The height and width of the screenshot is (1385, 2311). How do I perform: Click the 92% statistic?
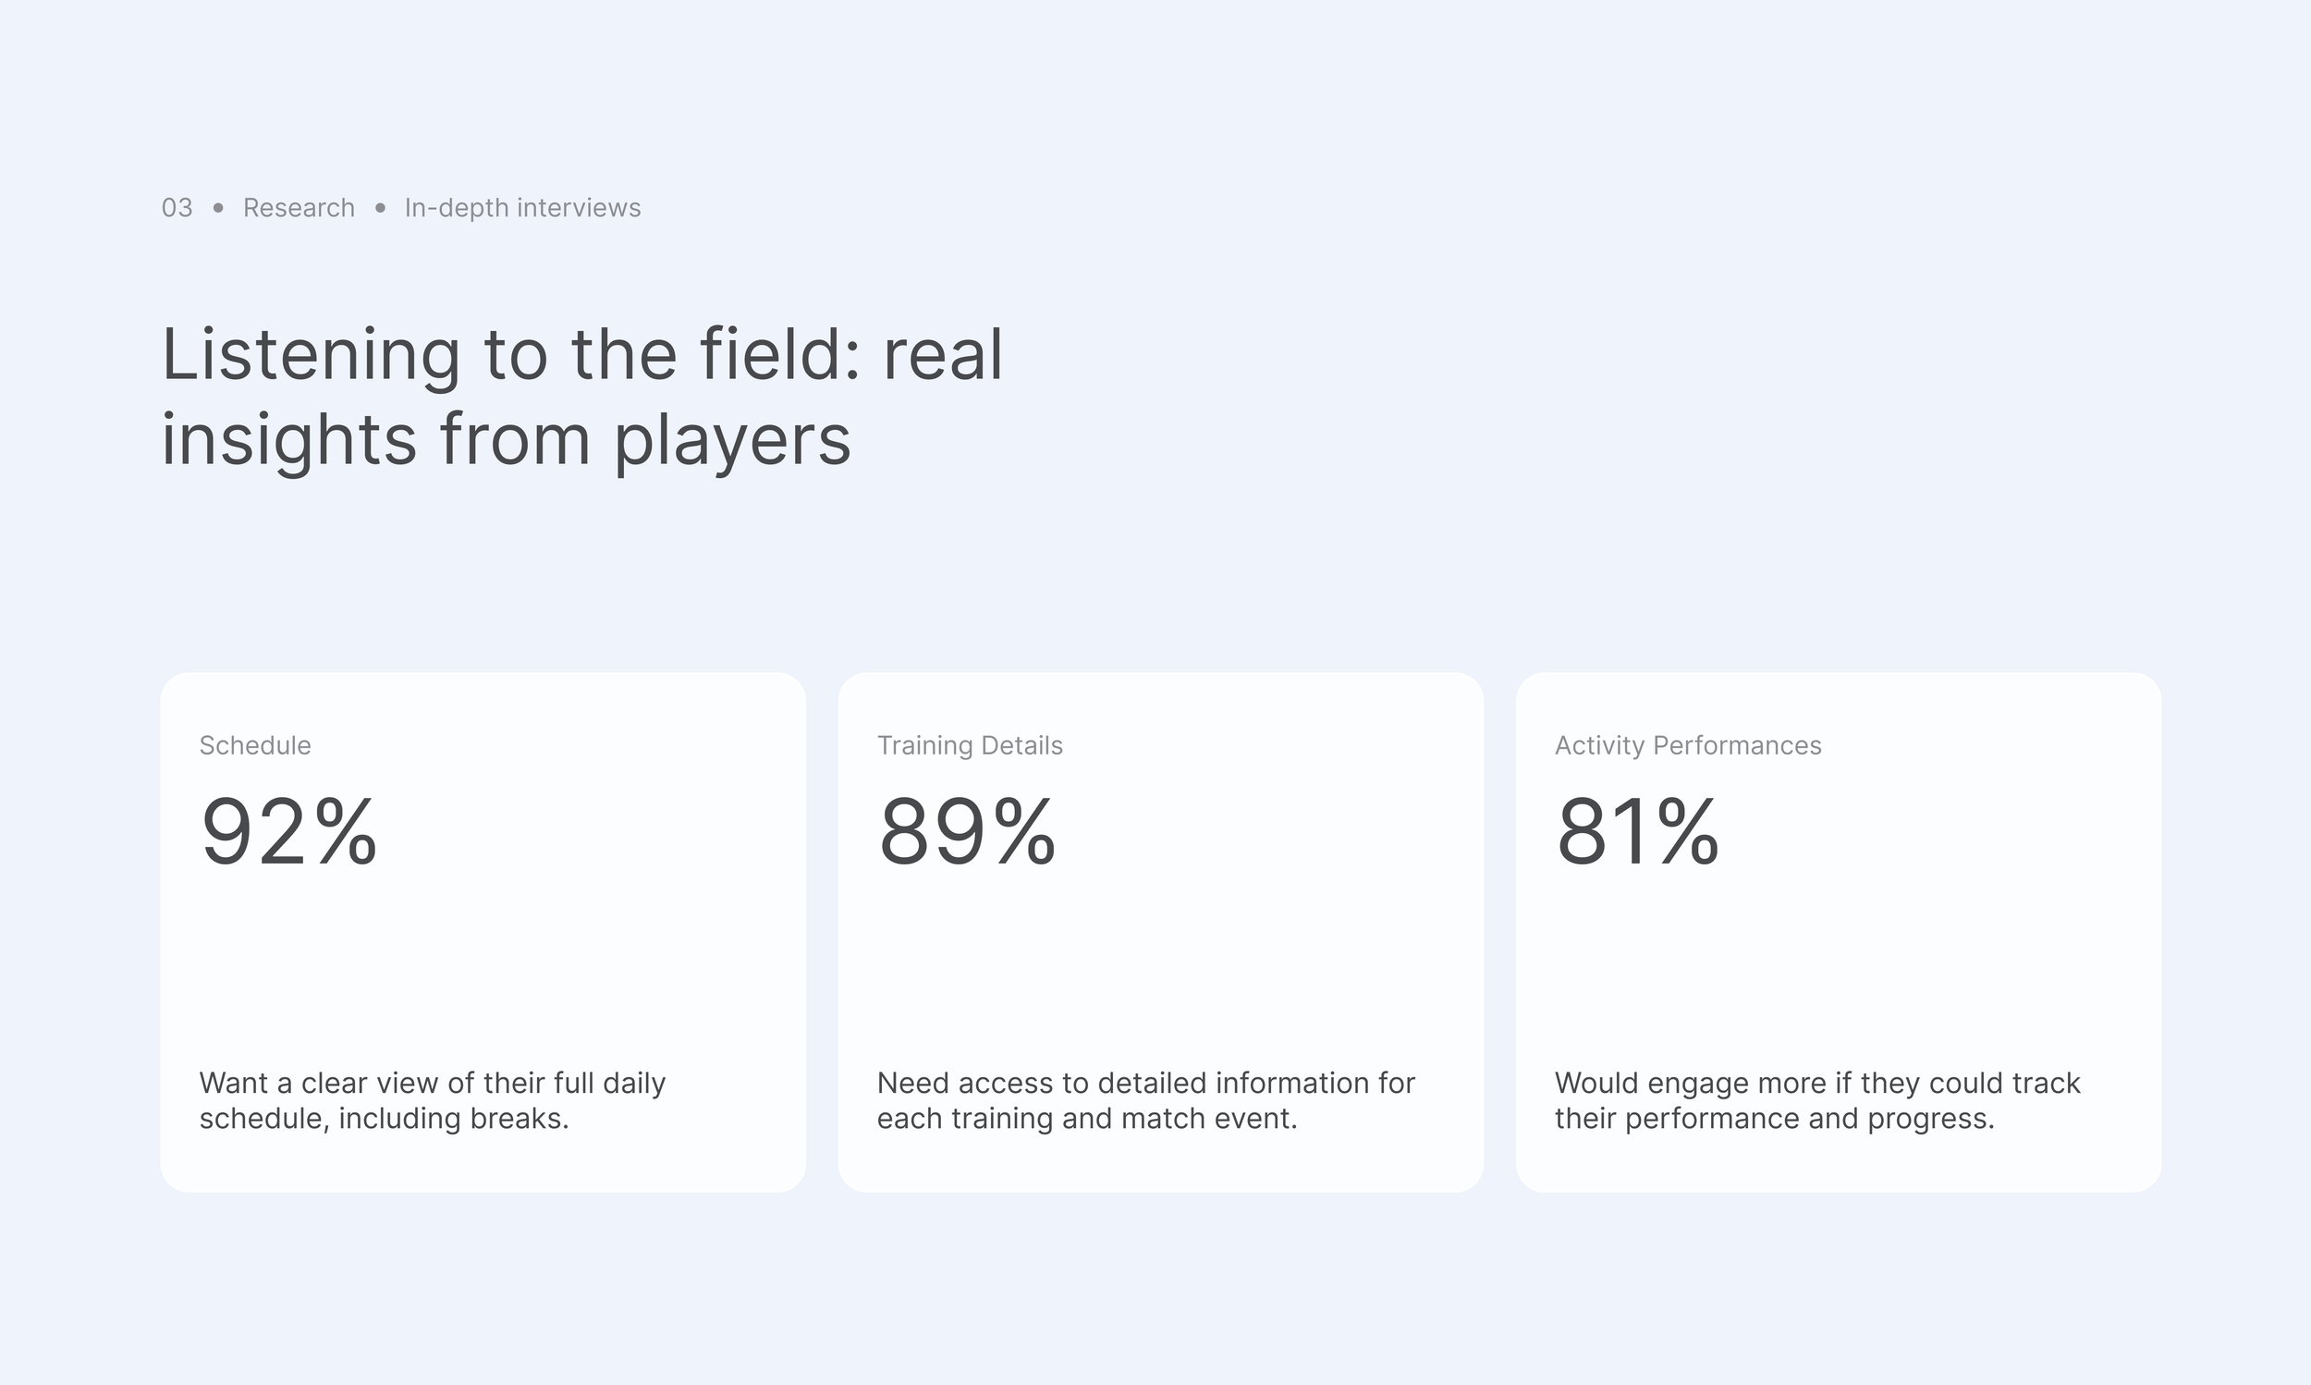point(289,831)
